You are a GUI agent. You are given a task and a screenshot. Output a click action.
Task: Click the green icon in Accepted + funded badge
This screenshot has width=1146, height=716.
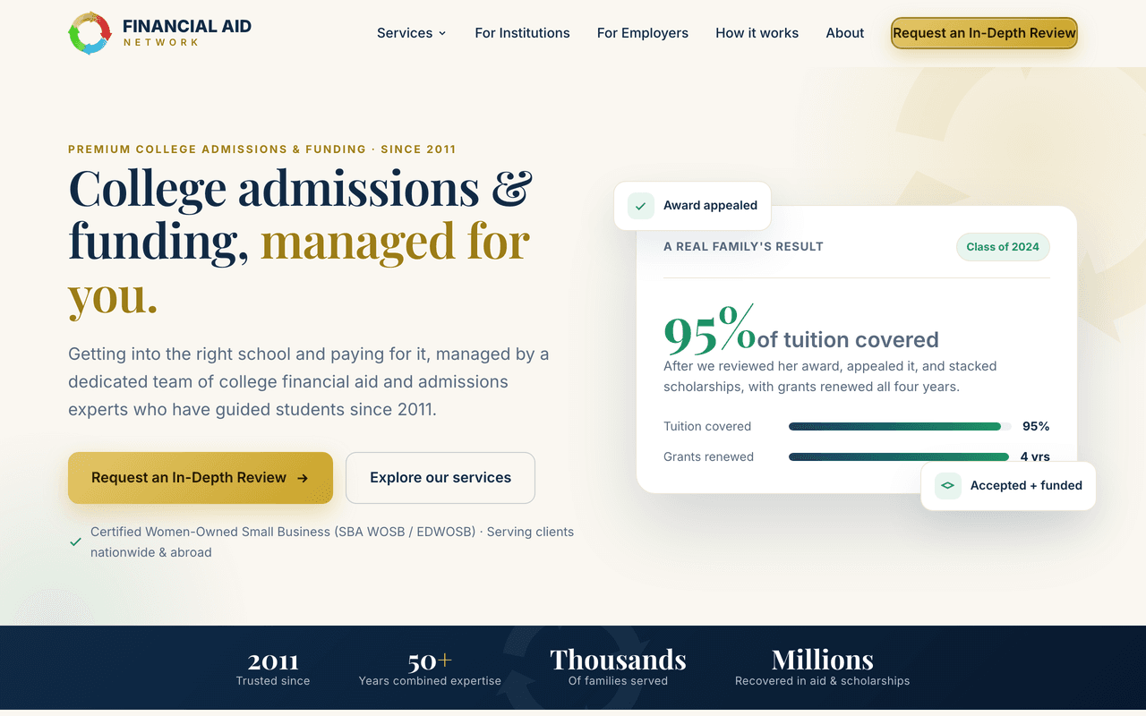pos(947,486)
